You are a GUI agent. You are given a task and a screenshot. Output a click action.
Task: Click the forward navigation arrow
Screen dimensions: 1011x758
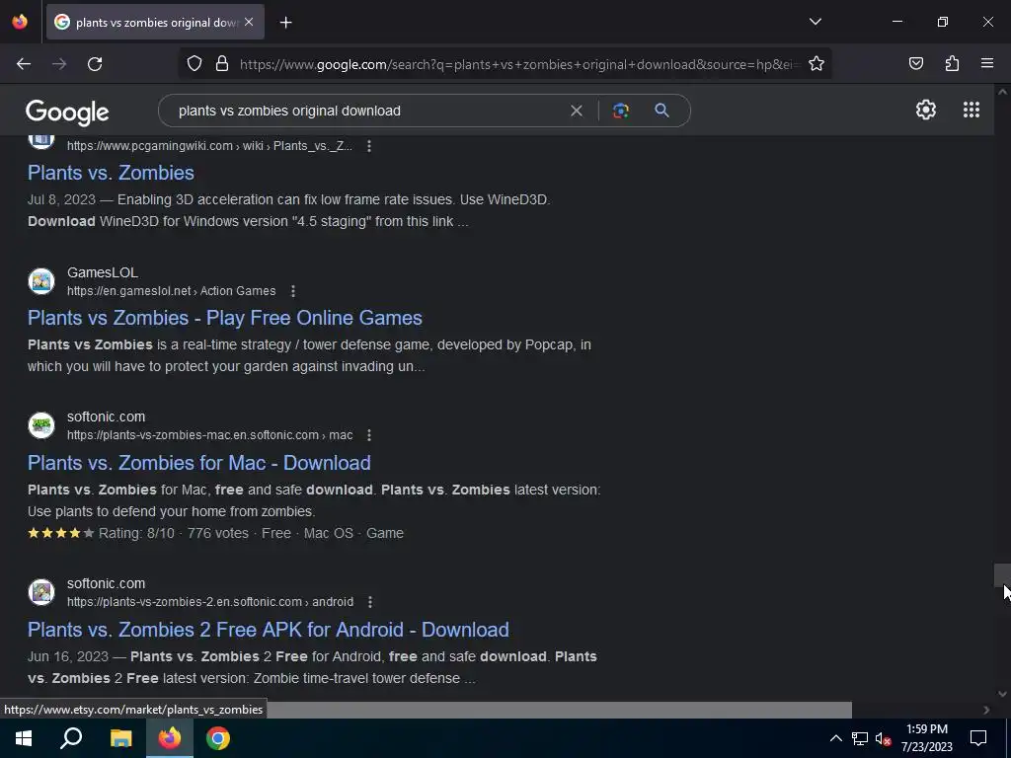tap(59, 64)
